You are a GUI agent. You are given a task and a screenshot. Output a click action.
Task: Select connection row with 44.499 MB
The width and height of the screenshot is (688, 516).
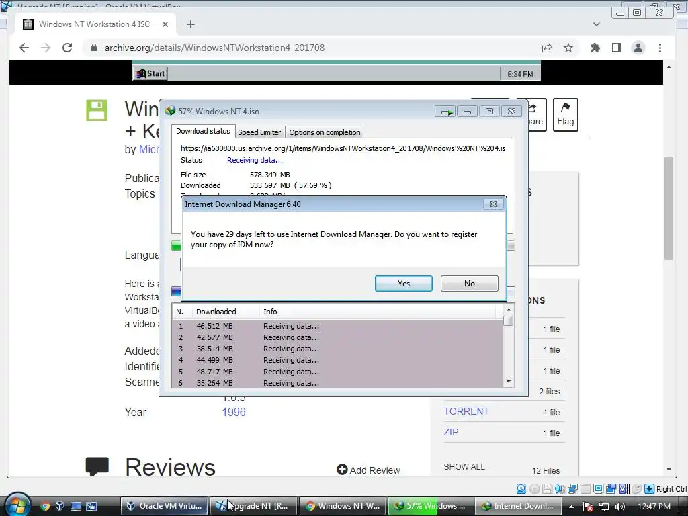coord(337,360)
